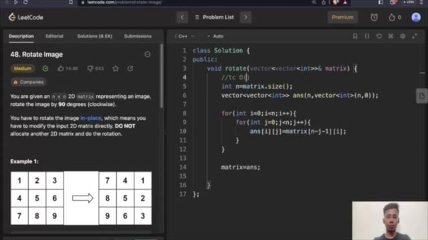The height and width of the screenshot is (240, 428).
Task: Click line 10 'ans[i][j]=matrix[n-j-1][i];'
Action: (298, 131)
